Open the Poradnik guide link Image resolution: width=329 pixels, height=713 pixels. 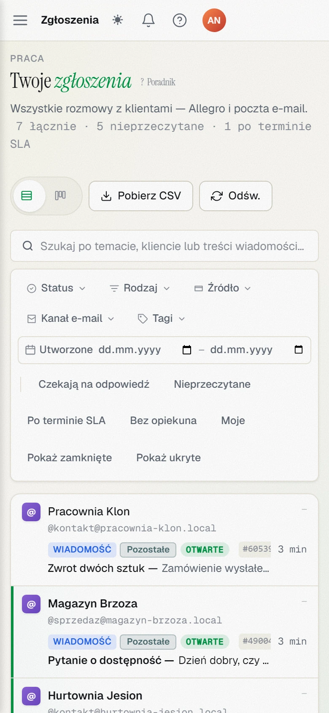[x=158, y=82]
